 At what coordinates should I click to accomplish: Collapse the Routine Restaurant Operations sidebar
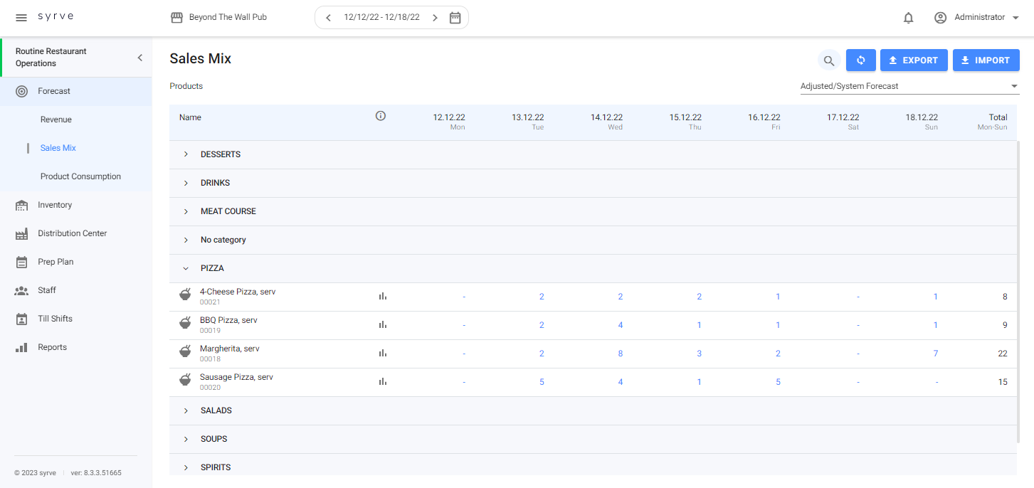pyautogui.click(x=139, y=58)
